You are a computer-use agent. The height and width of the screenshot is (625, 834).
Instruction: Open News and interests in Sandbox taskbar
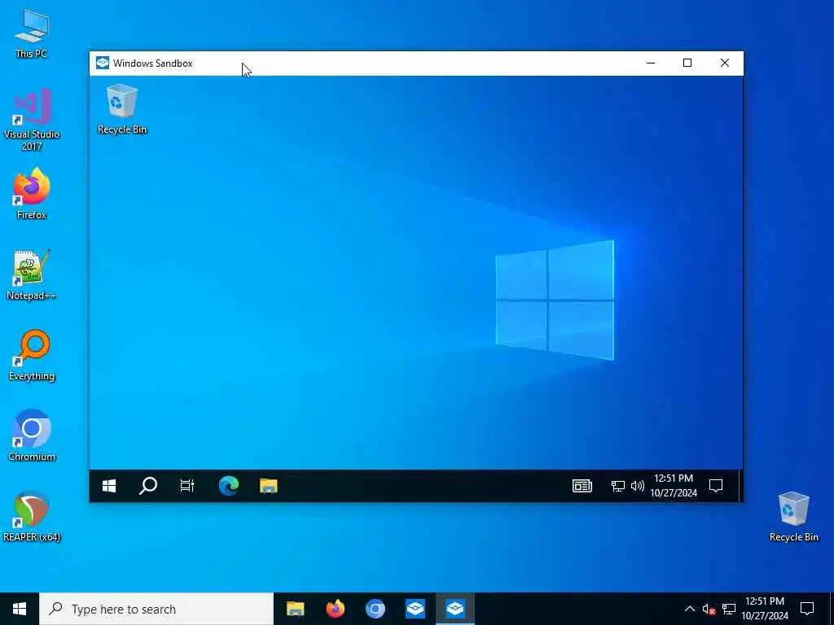(x=582, y=486)
